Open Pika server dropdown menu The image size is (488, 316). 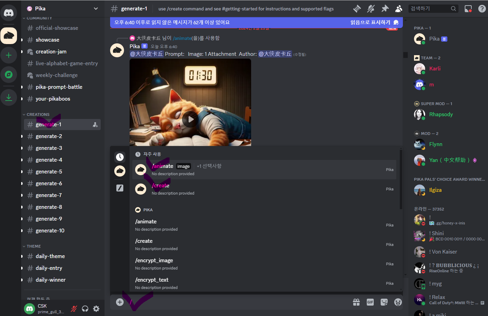[96, 8]
